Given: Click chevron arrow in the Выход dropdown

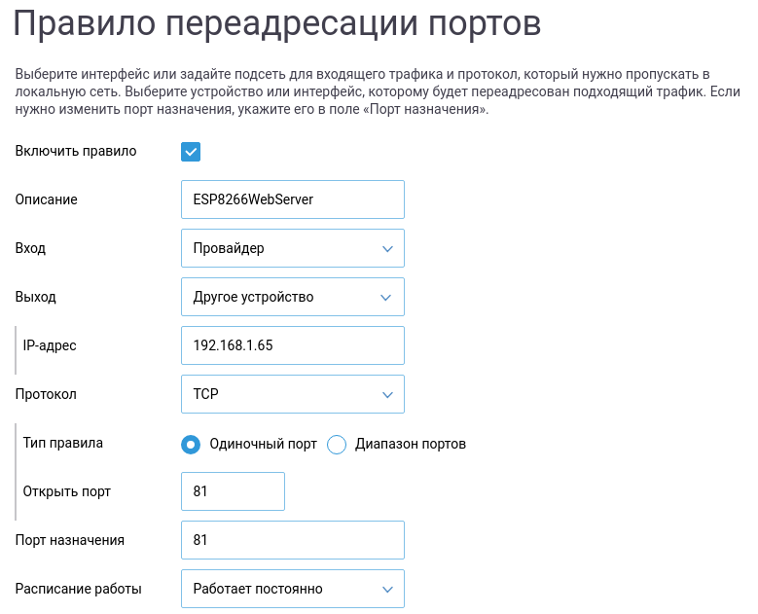Looking at the screenshot, I should (386, 297).
